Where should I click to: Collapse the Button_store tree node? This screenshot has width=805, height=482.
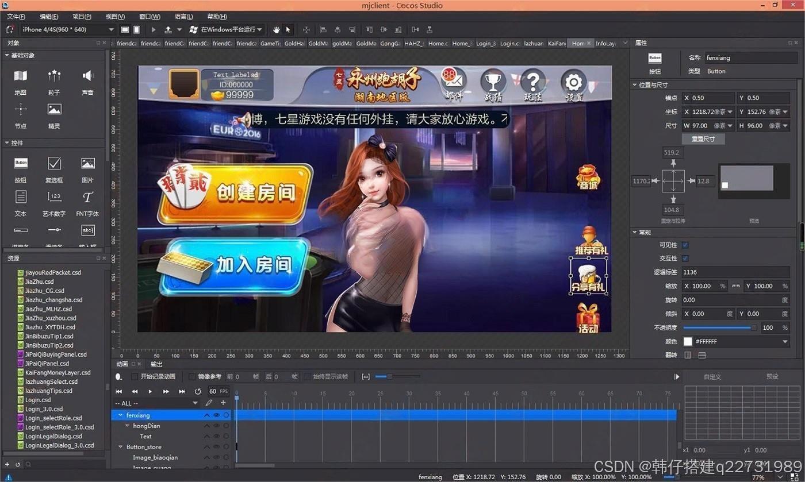tap(120, 447)
